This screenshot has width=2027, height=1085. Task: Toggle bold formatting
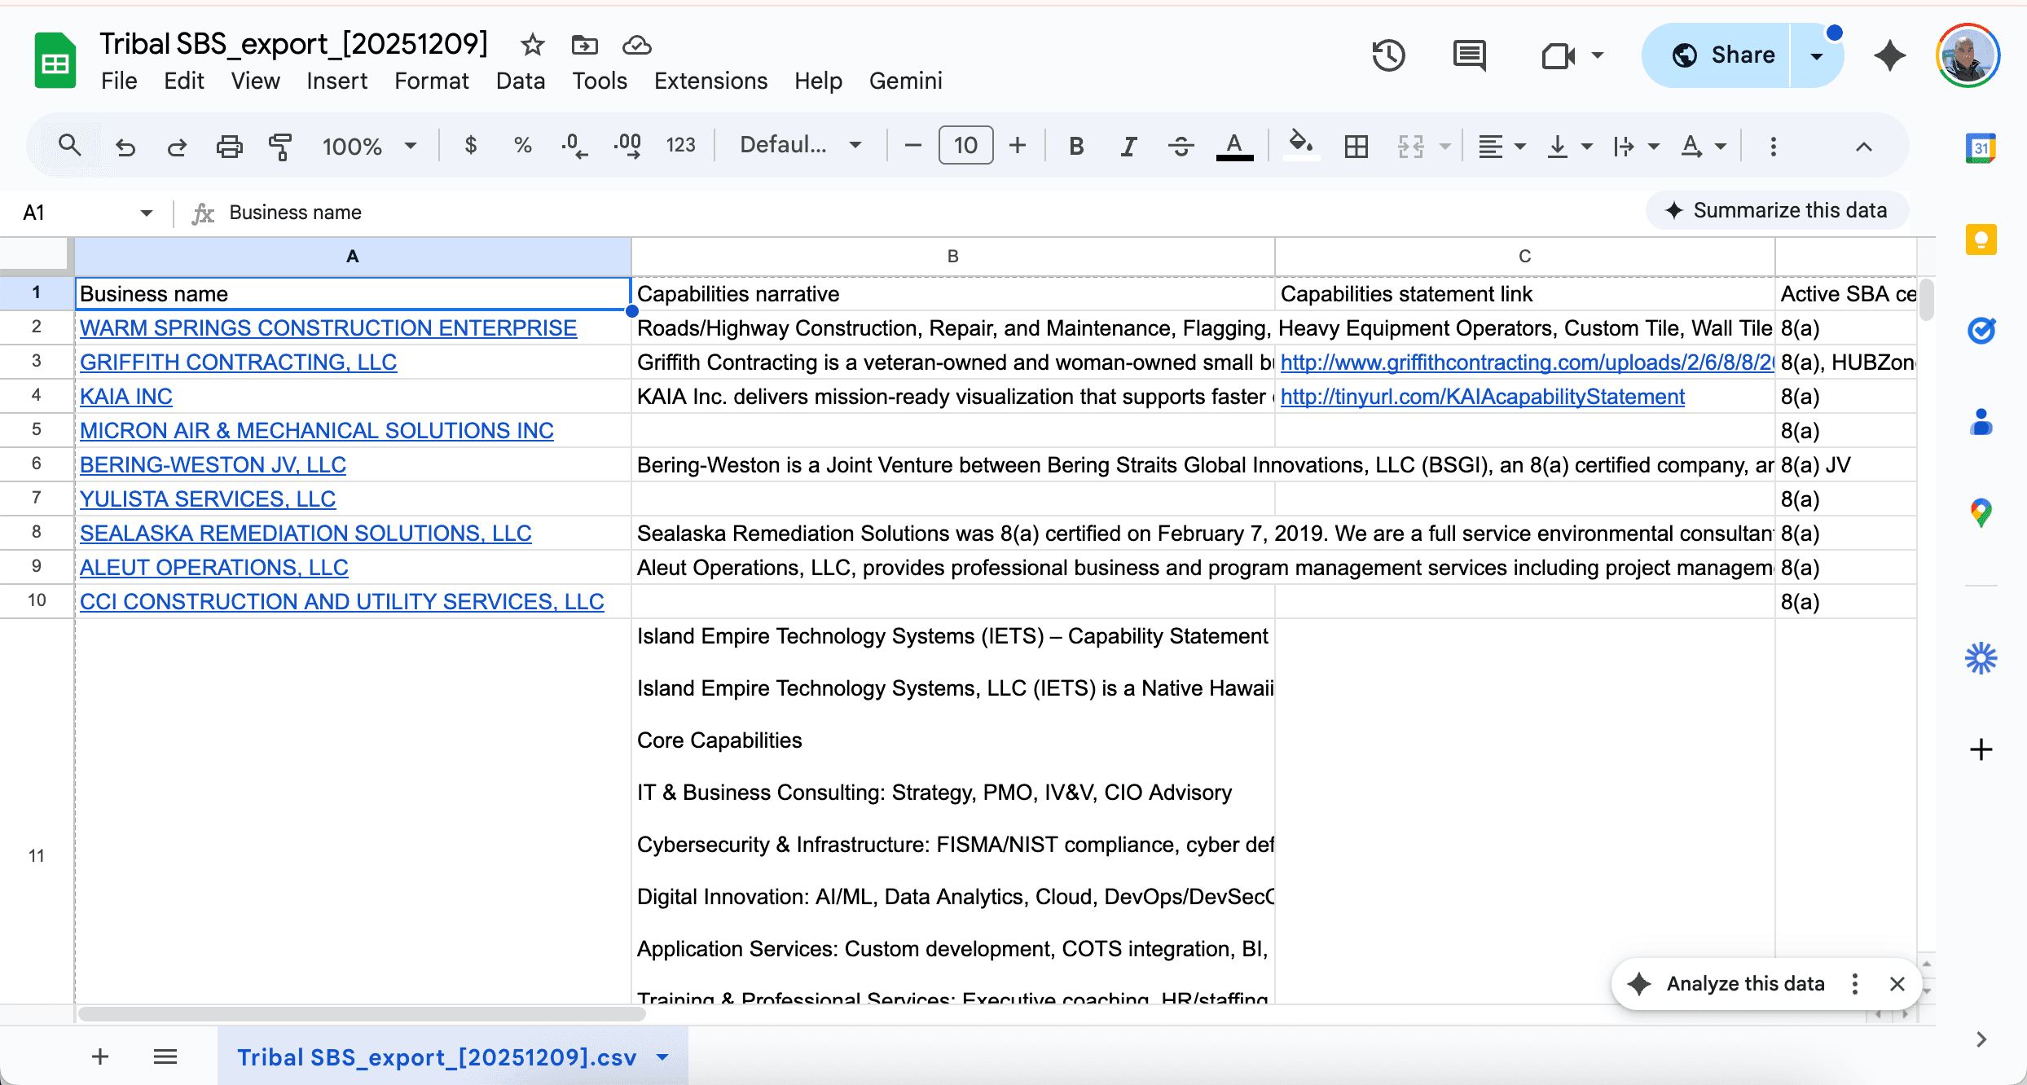coord(1076,147)
